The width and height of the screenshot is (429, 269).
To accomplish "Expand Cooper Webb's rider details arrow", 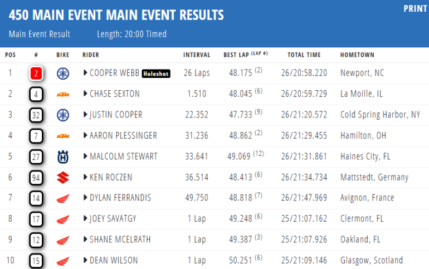I will coord(85,73).
